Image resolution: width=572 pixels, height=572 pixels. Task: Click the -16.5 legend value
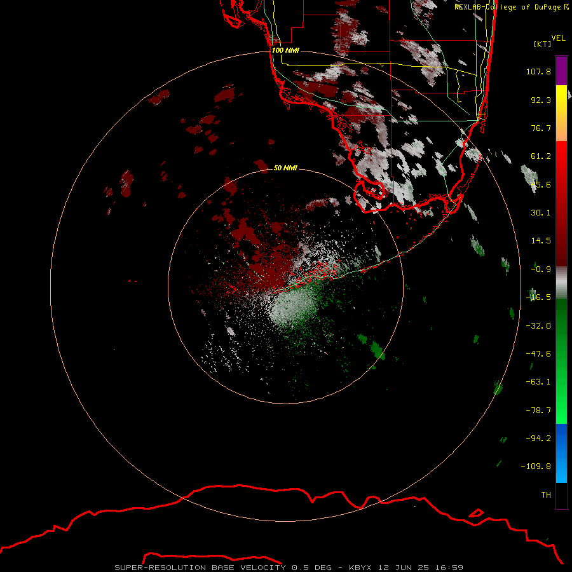pyautogui.click(x=538, y=297)
